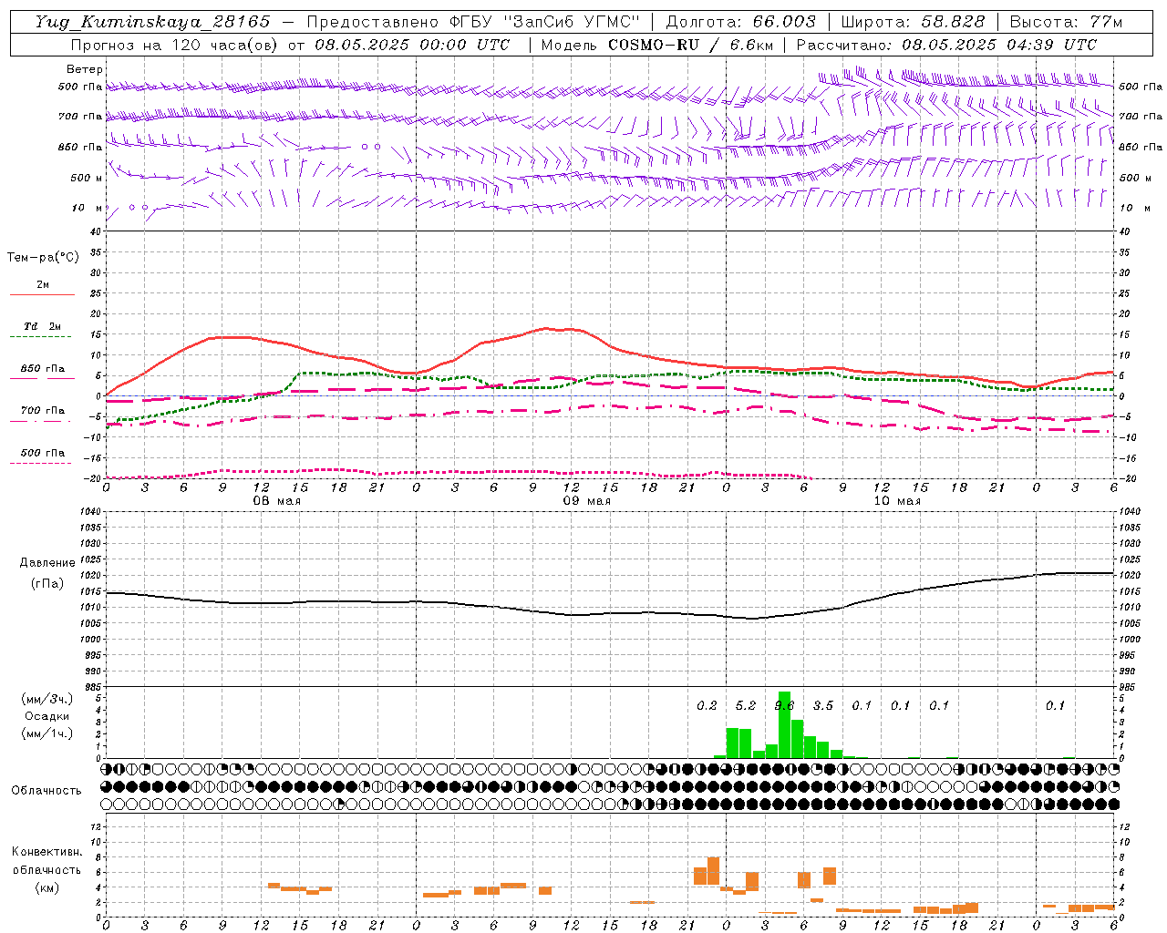This screenshot has height=933, width=1167.
Task: Click the 0.2 precipitation amount
Action: point(707,706)
